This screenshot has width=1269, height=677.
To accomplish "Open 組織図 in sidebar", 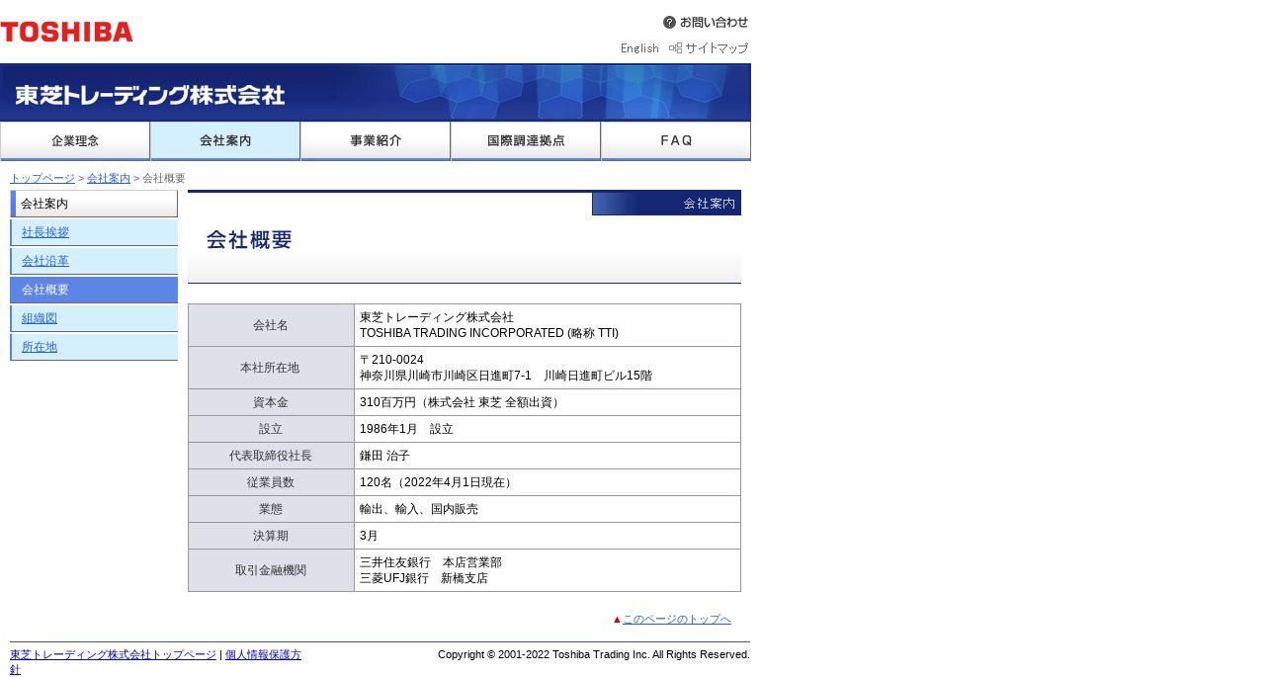I will 94,318.
